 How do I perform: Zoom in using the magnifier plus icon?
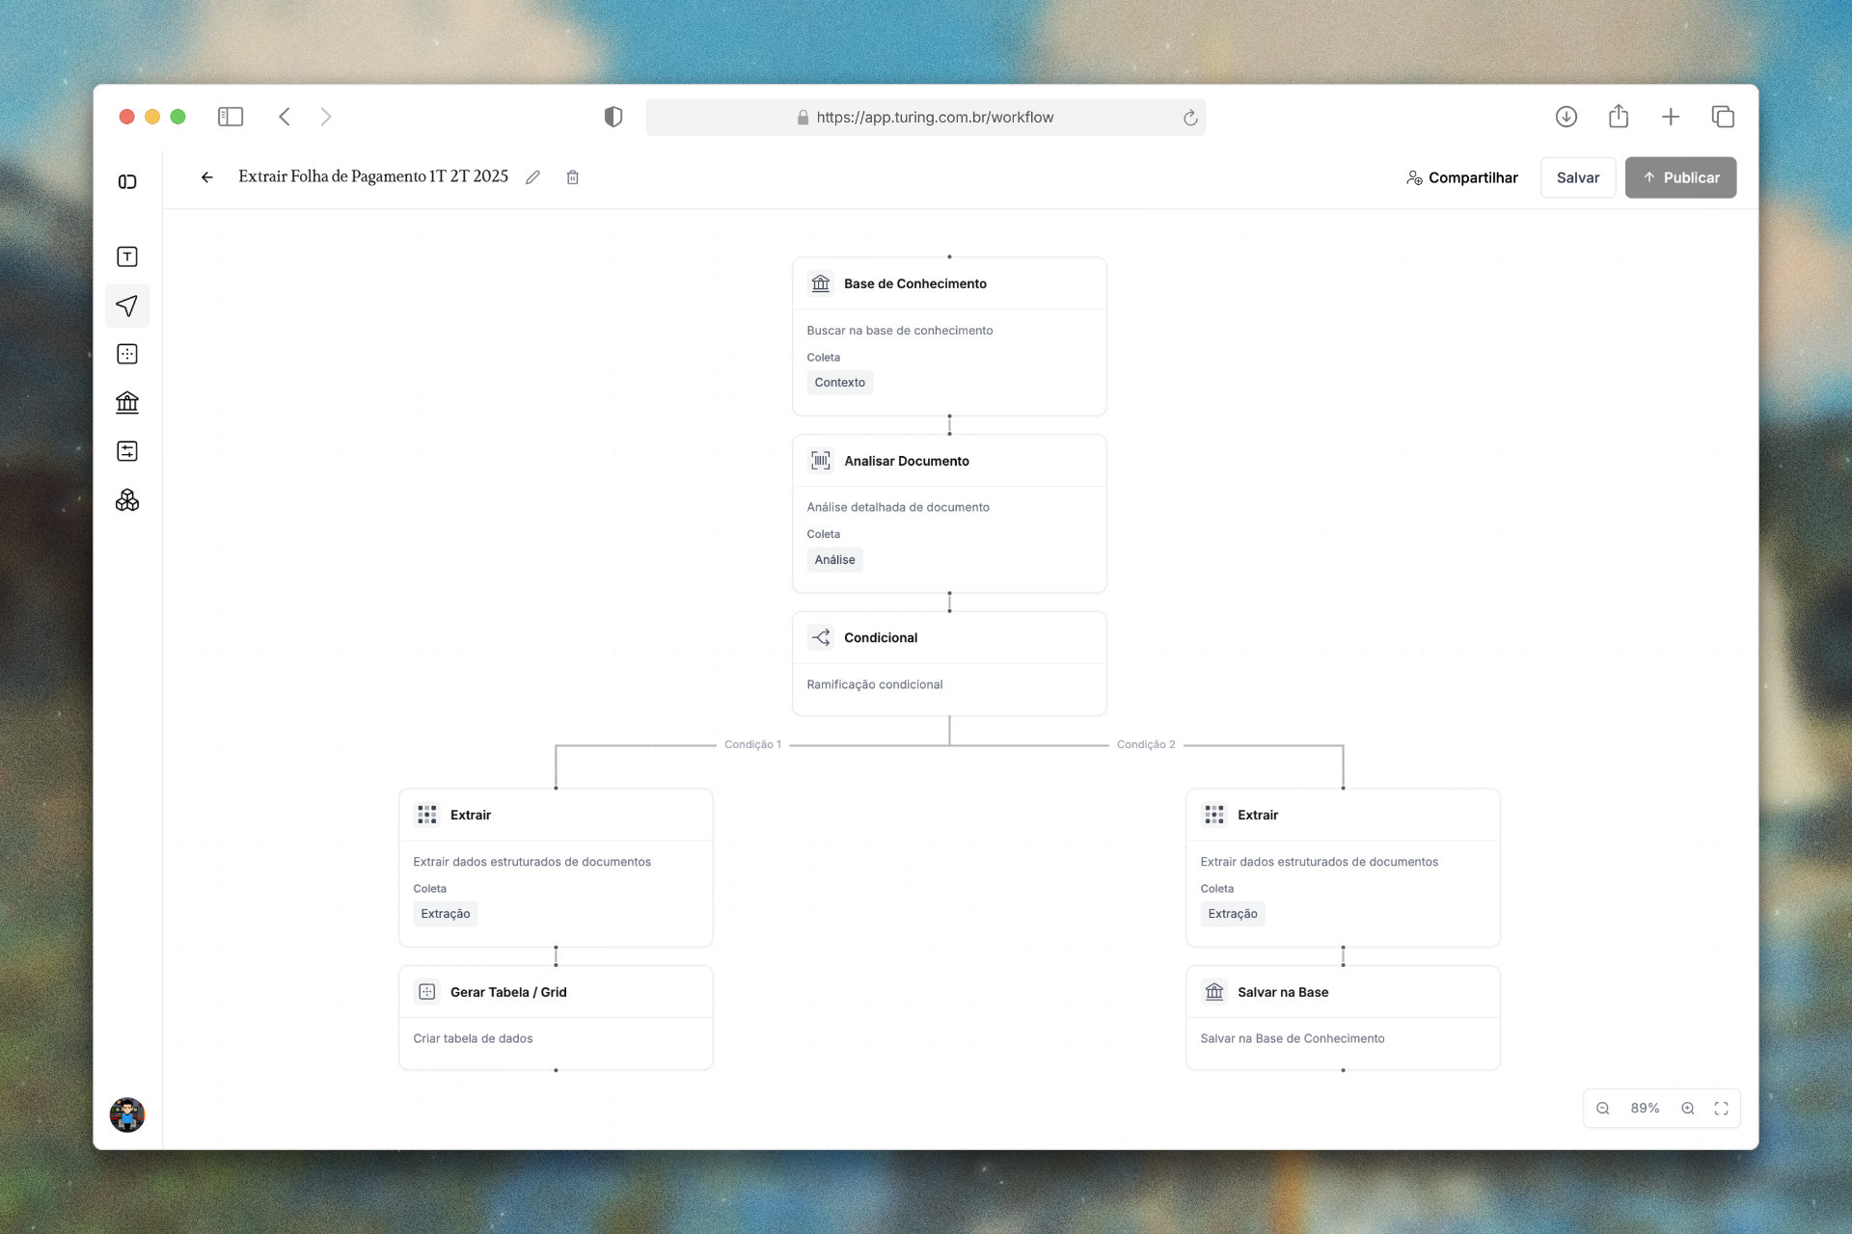coord(1689,1108)
